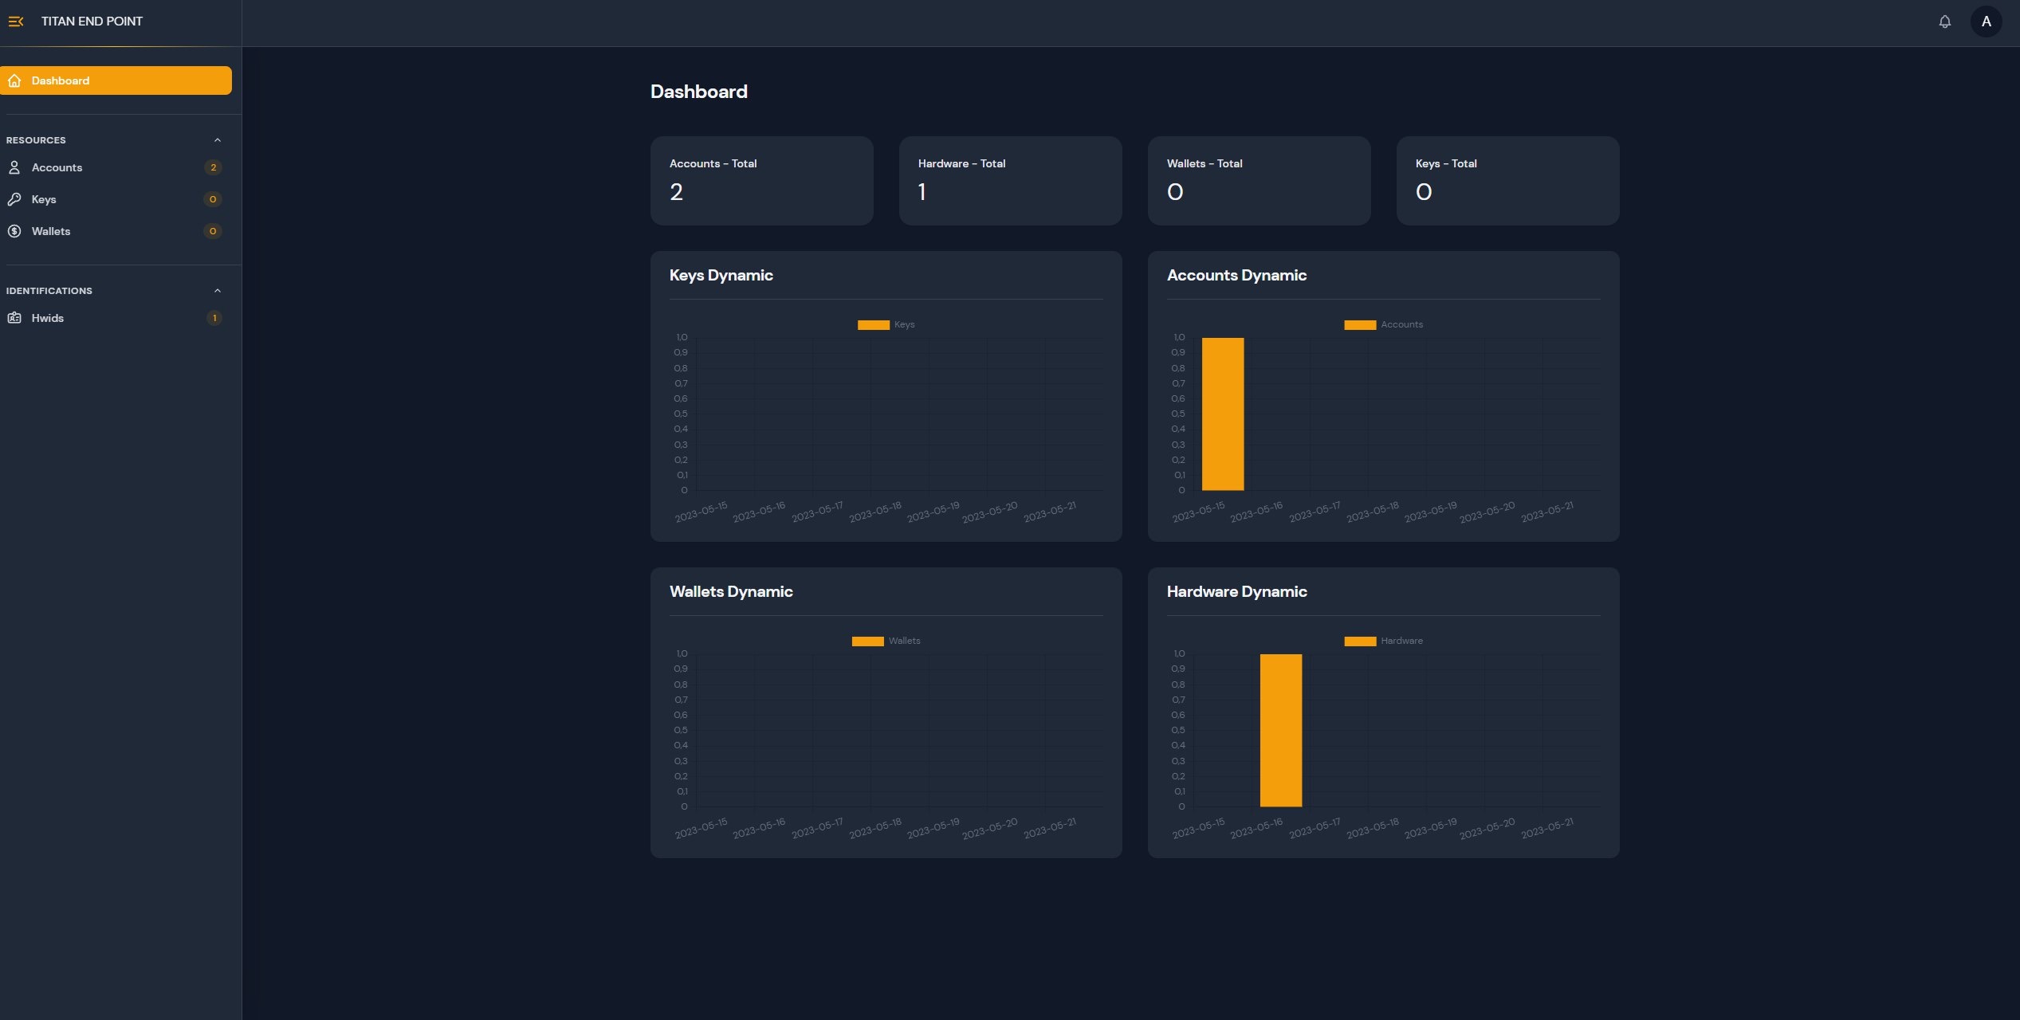Viewport: 2020px width, 1020px height.
Task: Click the Accounts Dynamic chart bar
Action: 1222,414
